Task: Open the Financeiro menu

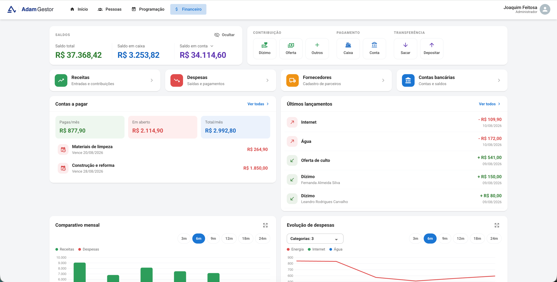Action: [x=188, y=9]
